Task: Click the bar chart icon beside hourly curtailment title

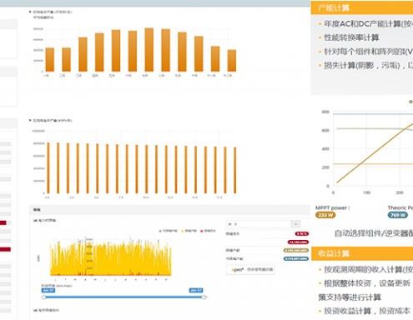Action: click(x=35, y=221)
